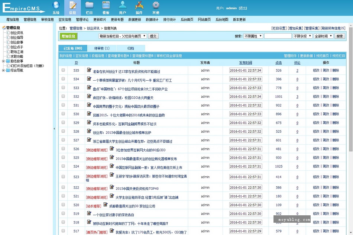Click the home icon beside 管理信息 tree root
The width and height of the screenshot is (353, 235).
point(4,28)
